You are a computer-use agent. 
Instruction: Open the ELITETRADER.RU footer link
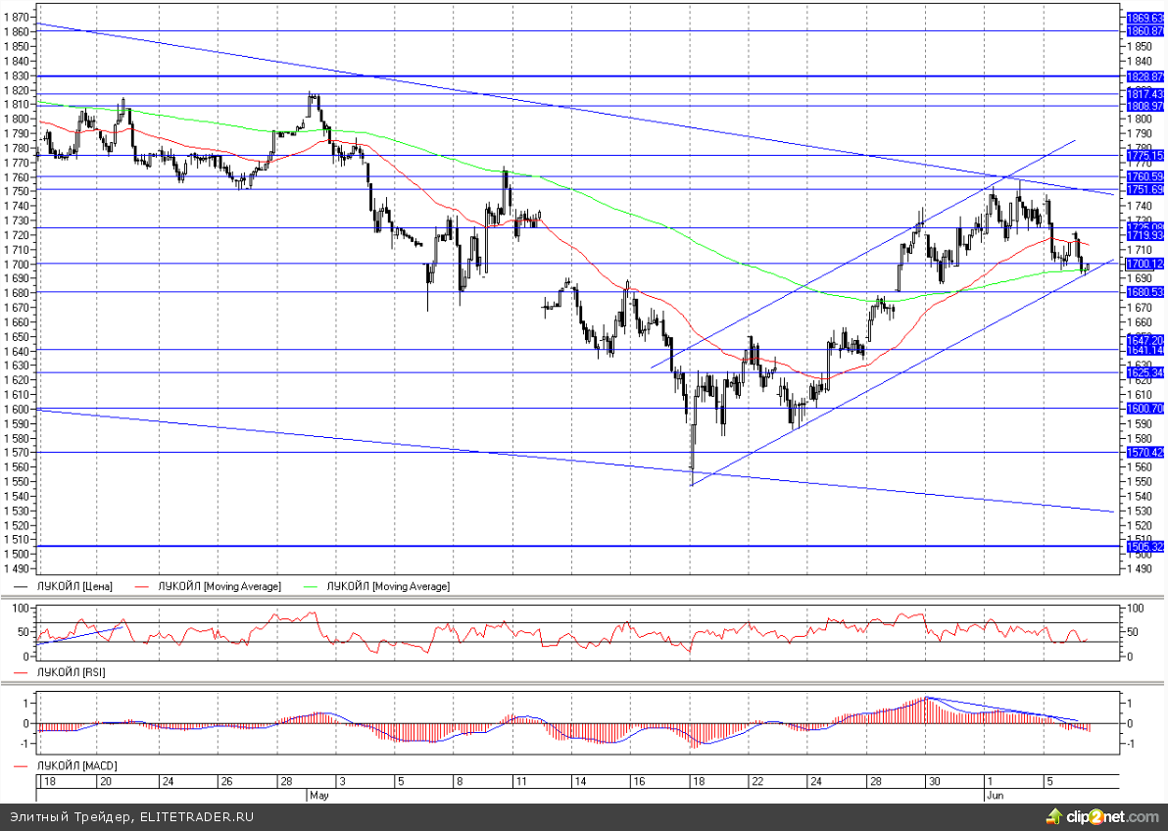tap(197, 815)
